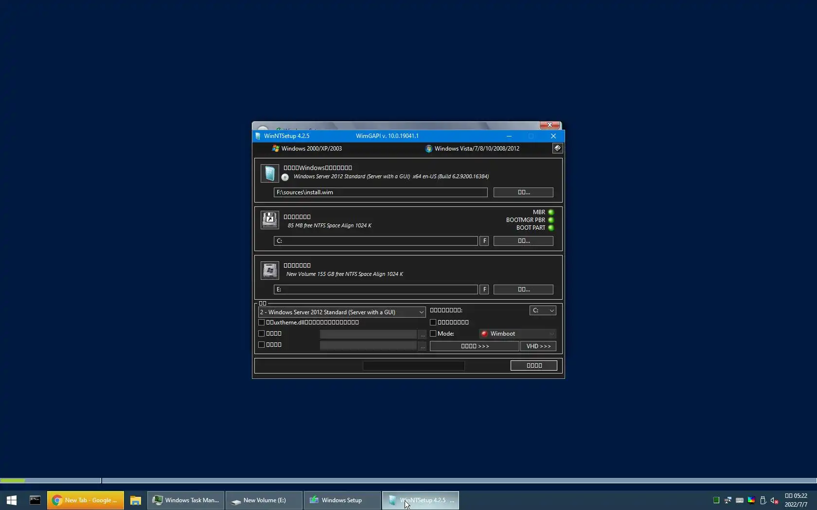Switch to the New Volume (E:) taskbar button
Image resolution: width=817 pixels, height=510 pixels.
(x=264, y=500)
